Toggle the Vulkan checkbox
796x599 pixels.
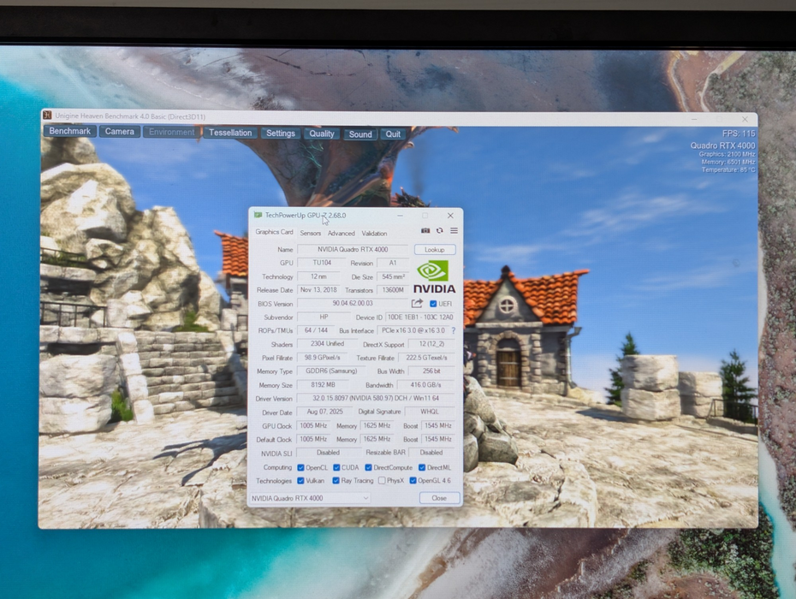point(300,481)
